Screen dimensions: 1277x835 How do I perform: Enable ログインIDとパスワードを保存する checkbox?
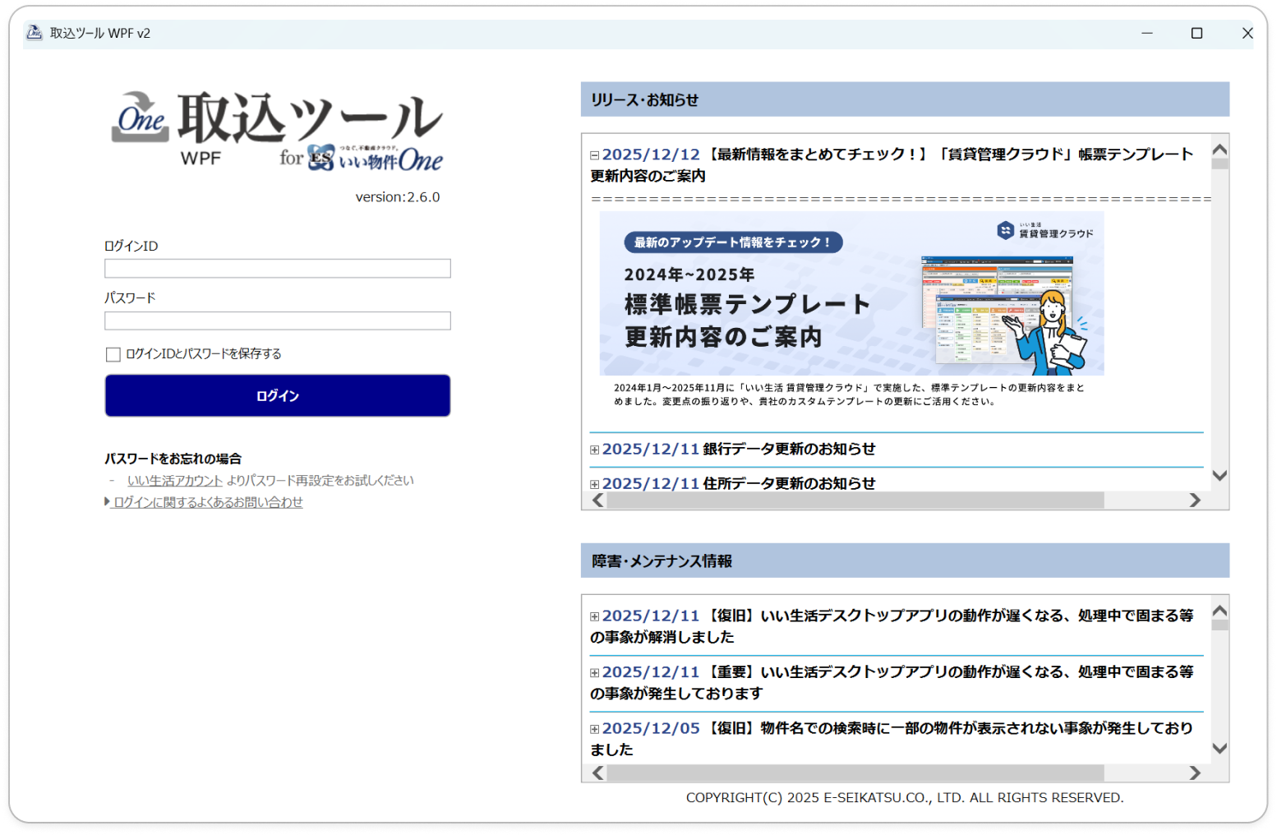(x=113, y=354)
